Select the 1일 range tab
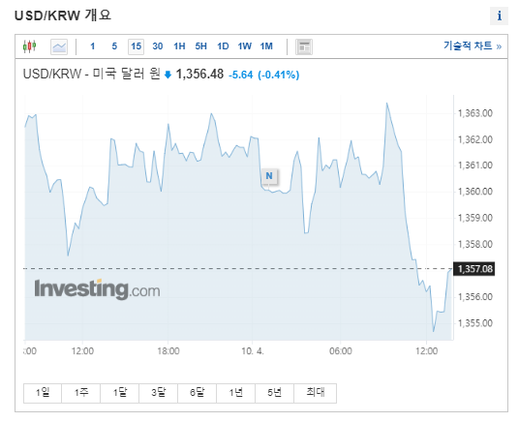The image size is (519, 422). click(x=43, y=393)
